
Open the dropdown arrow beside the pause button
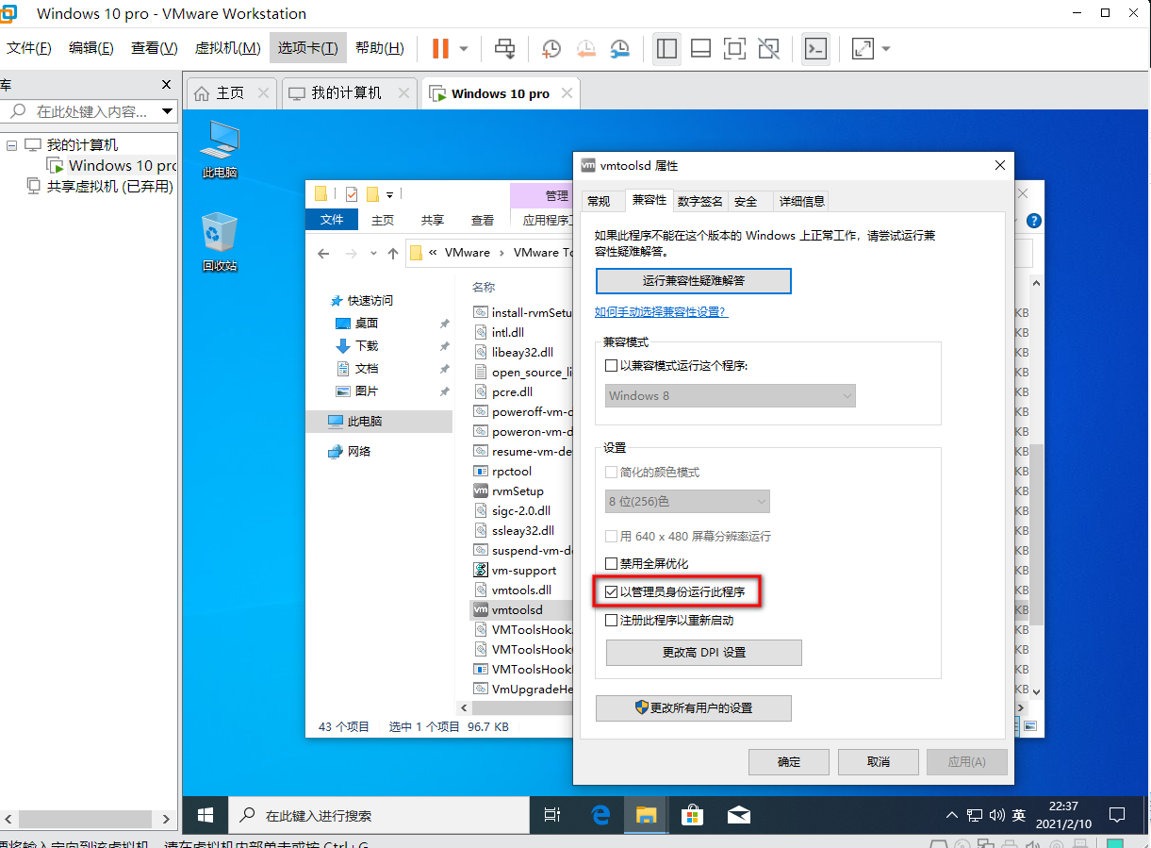click(464, 48)
